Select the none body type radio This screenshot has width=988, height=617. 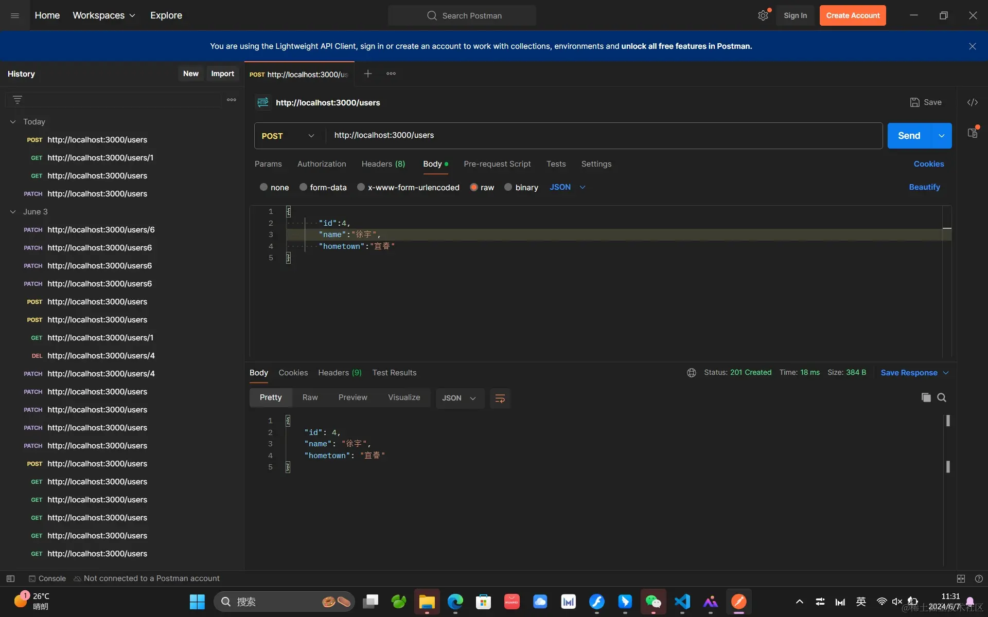pyautogui.click(x=263, y=187)
